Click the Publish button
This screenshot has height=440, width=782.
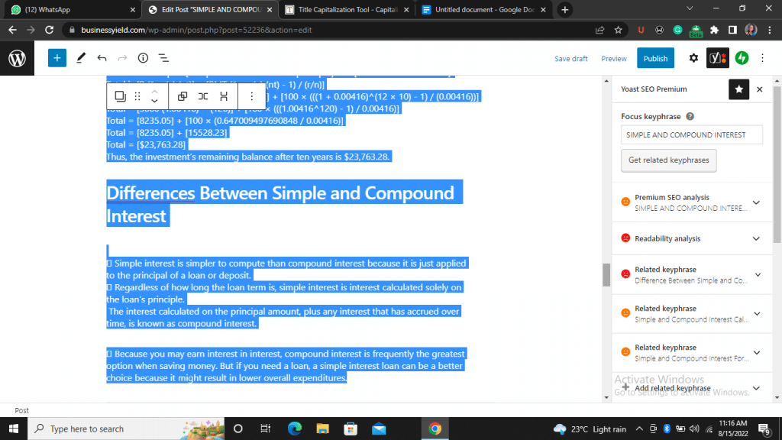click(x=655, y=58)
